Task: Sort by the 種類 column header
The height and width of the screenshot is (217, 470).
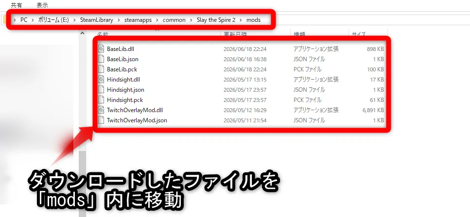Action: (299, 34)
